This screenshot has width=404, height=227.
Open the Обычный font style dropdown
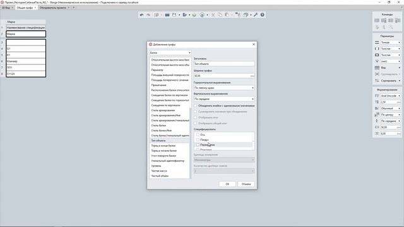(x=390, y=108)
